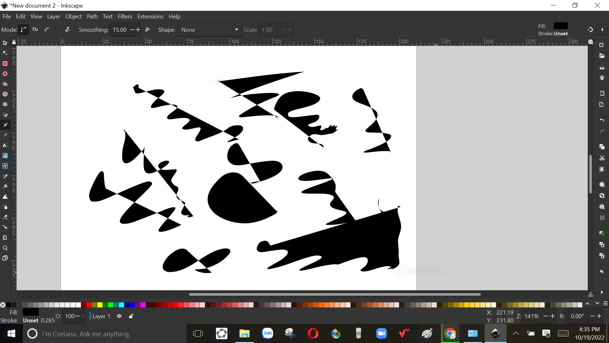Increase the Smoothing value
Image resolution: width=609 pixels, height=343 pixels.
click(138, 30)
